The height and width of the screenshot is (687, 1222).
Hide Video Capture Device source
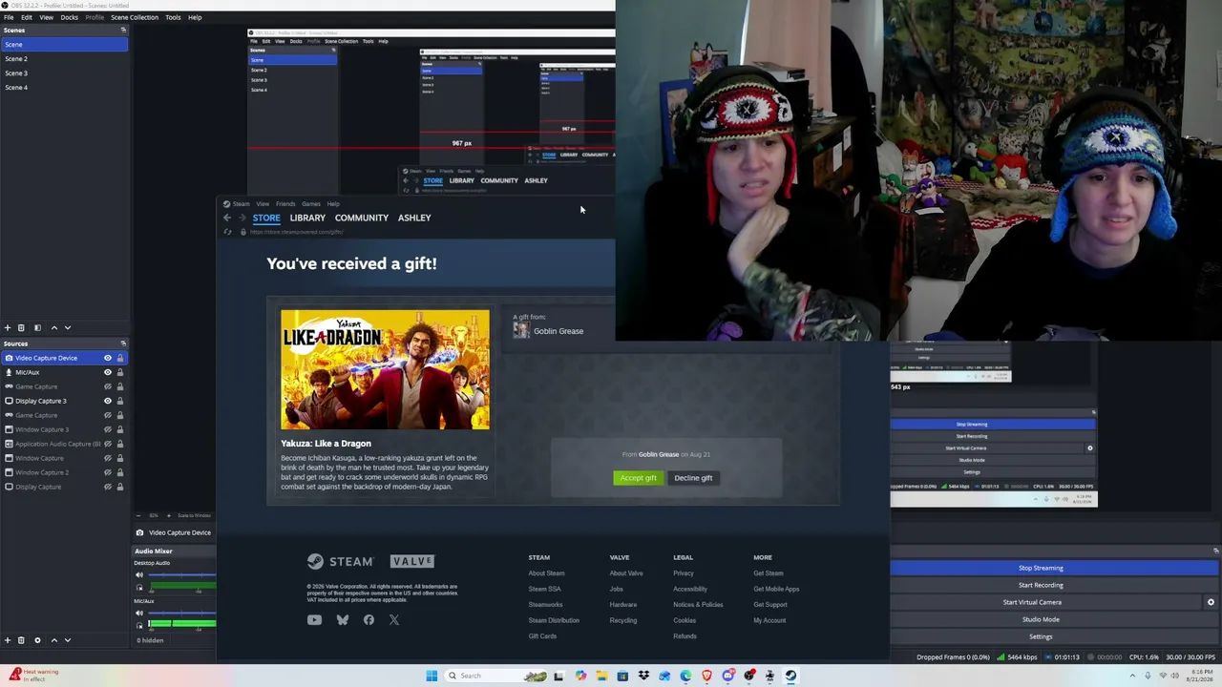click(x=107, y=358)
